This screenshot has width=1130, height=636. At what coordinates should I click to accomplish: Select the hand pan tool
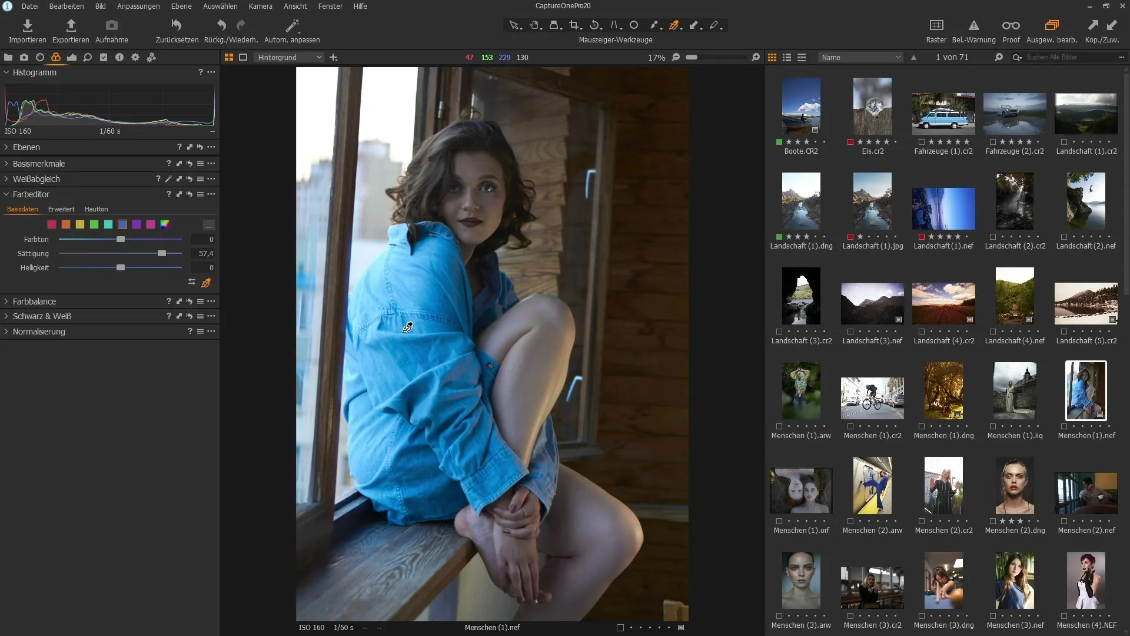pyautogui.click(x=534, y=25)
